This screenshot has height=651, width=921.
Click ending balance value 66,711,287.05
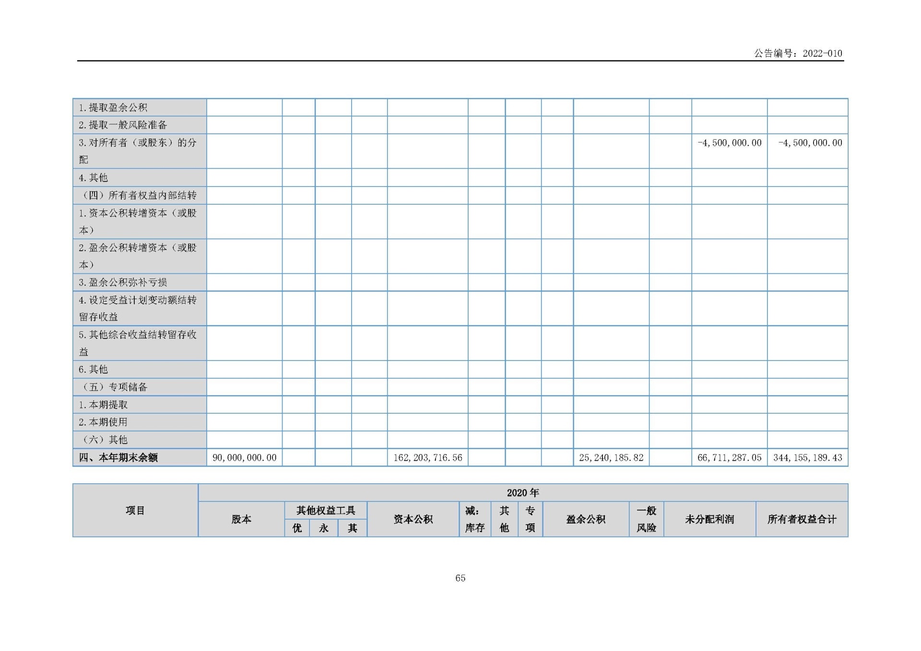point(729,458)
